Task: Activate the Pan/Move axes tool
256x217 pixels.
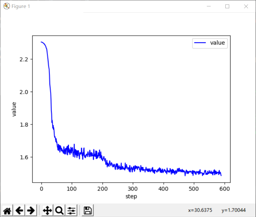Action: [x=47, y=210]
